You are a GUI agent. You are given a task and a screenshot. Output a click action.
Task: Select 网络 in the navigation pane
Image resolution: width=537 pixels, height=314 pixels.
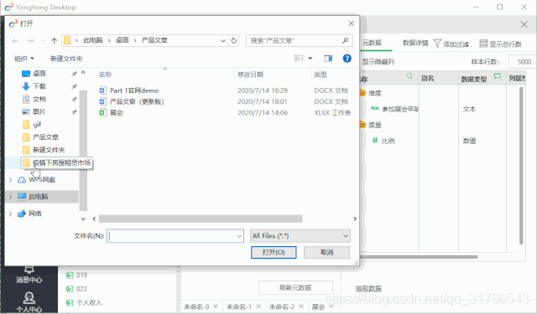tap(35, 214)
